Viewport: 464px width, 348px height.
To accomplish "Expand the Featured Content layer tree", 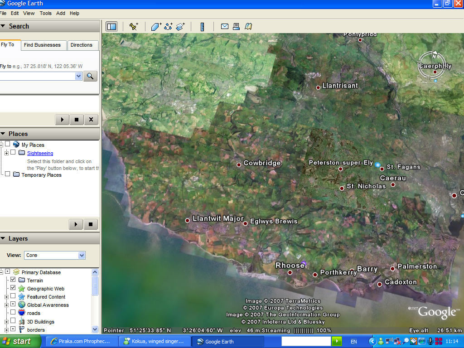I will pos(6,297).
